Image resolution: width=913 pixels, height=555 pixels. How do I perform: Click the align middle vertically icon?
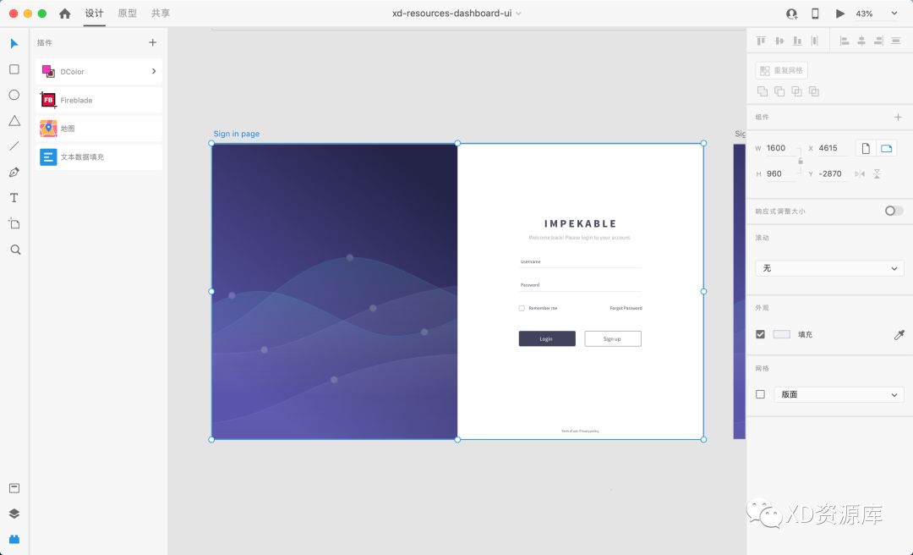point(779,41)
